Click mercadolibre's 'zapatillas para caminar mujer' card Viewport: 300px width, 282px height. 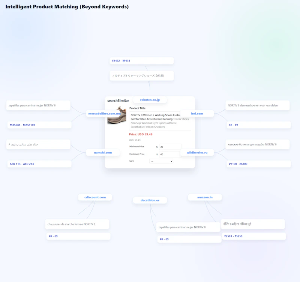click(x=38, y=105)
